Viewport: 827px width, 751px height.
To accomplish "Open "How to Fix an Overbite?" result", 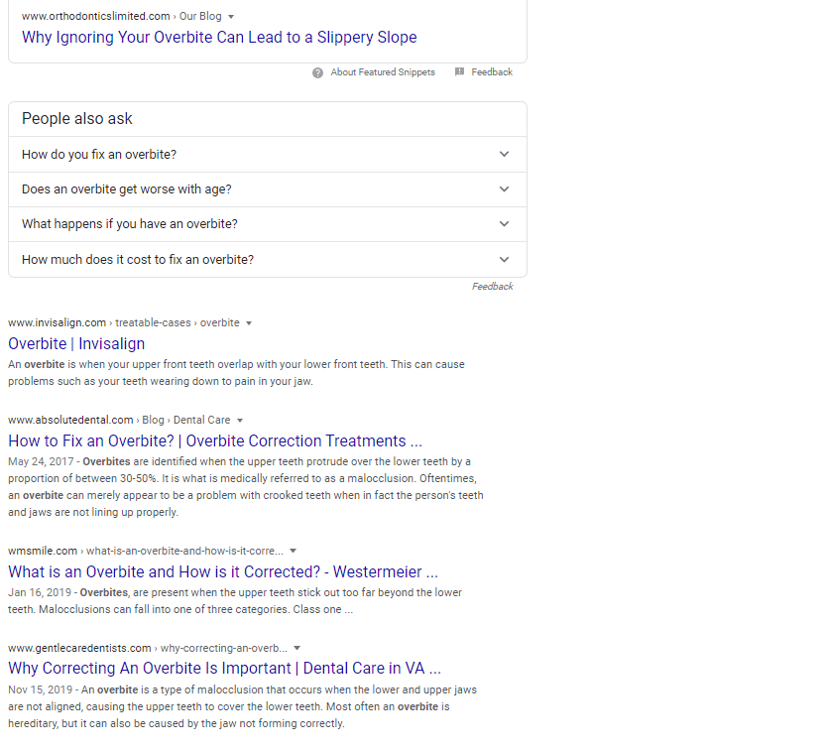I will click(x=215, y=440).
